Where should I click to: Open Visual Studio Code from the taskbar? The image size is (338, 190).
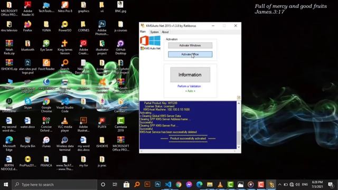coord(168,185)
